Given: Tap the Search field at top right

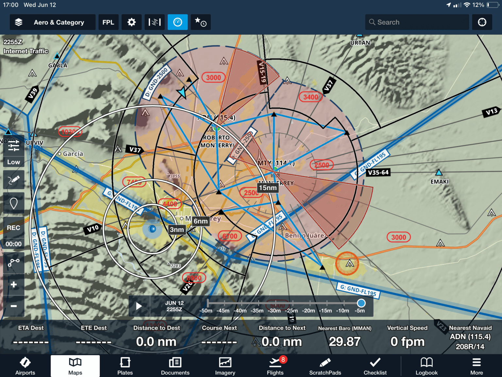Looking at the screenshot, I should point(417,22).
